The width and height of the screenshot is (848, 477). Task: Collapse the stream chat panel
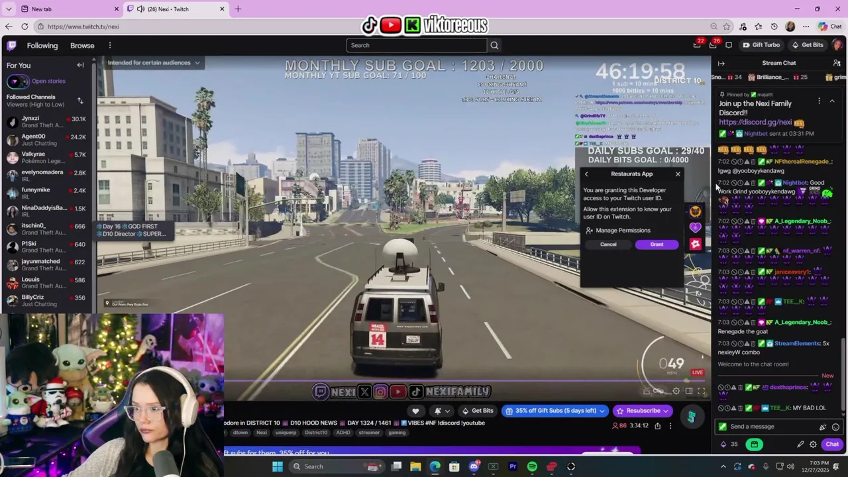point(721,63)
